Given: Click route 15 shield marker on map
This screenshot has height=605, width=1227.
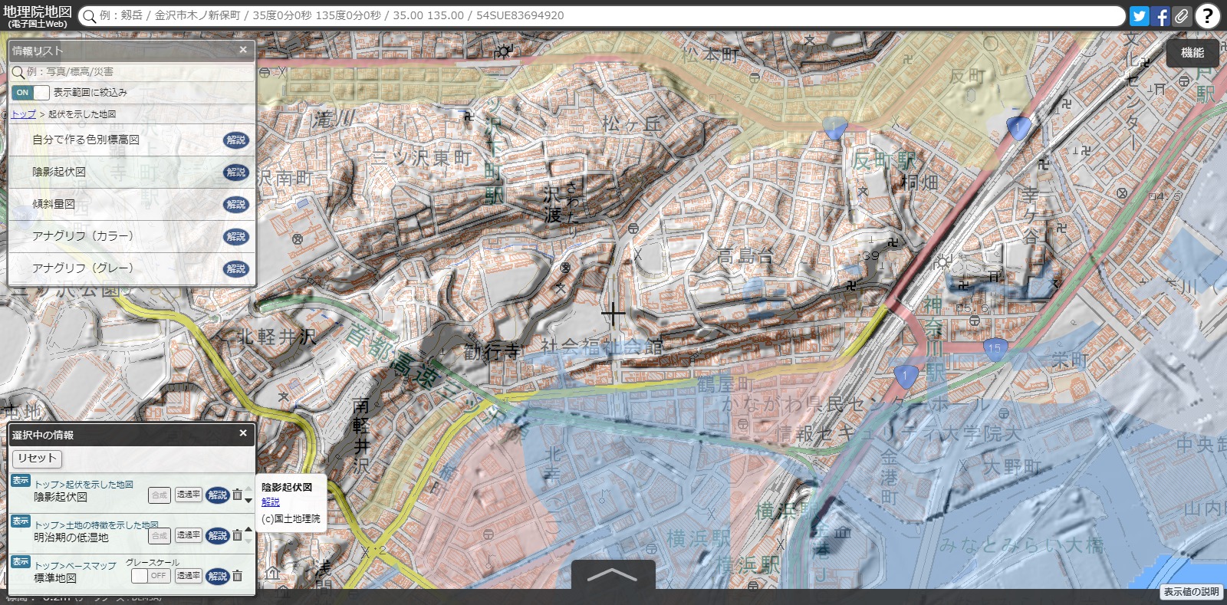Looking at the screenshot, I should (x=995, y=349).
